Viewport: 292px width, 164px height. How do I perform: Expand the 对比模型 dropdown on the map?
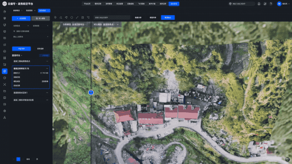[x=106, y=25]
